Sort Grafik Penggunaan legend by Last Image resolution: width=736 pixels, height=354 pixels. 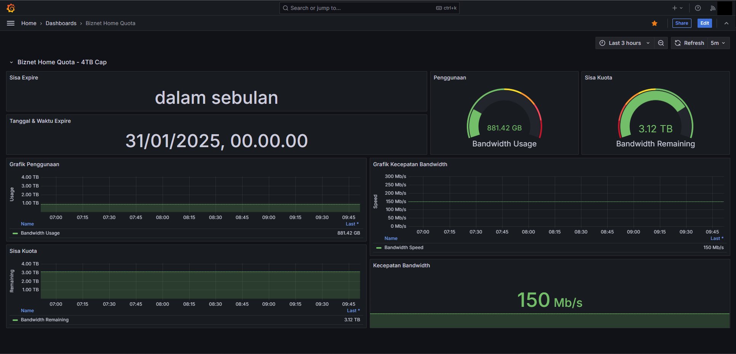coord(352,224)
